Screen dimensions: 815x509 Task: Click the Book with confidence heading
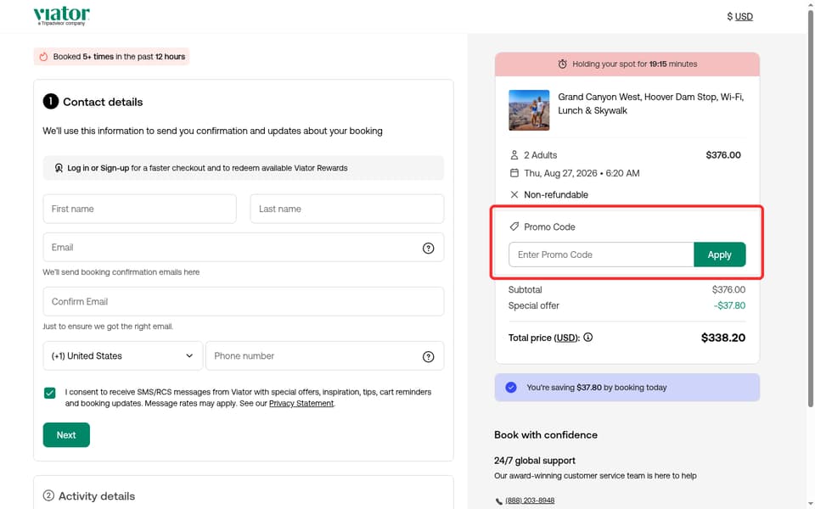click(546, 434)
